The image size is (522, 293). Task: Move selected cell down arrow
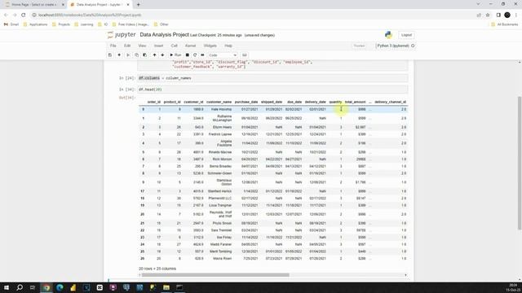162,55
